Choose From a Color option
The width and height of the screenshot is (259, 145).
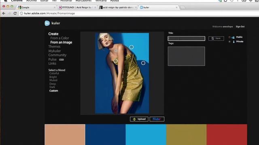pyautogui.click(x=59, y=38)
